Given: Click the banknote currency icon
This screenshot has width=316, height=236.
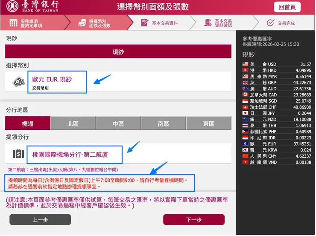Looking at the screenshot, I should (x=18, y=82).
